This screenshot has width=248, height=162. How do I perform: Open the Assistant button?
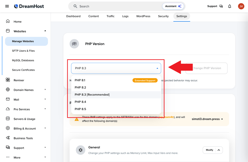(173, 6)
